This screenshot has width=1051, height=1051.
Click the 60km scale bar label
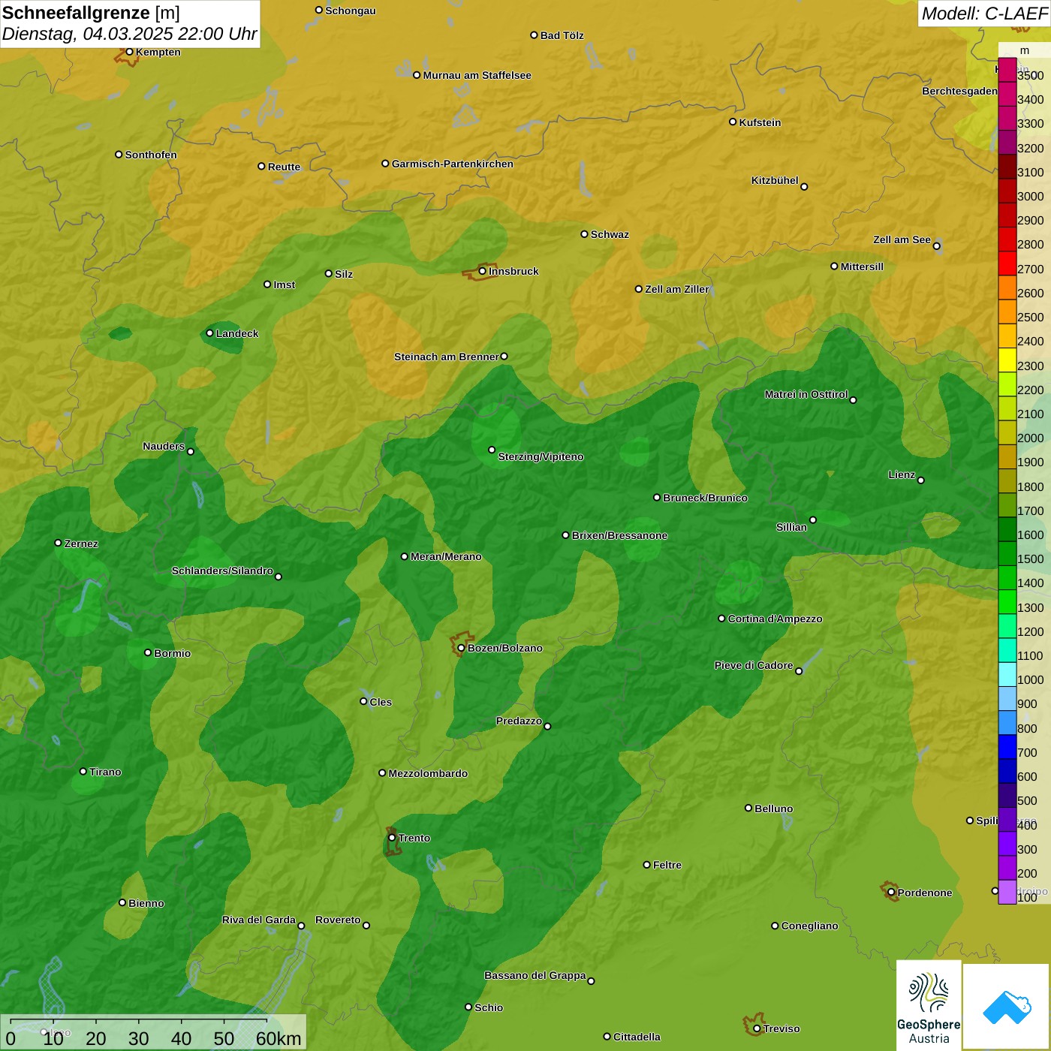pos(279,1038)
